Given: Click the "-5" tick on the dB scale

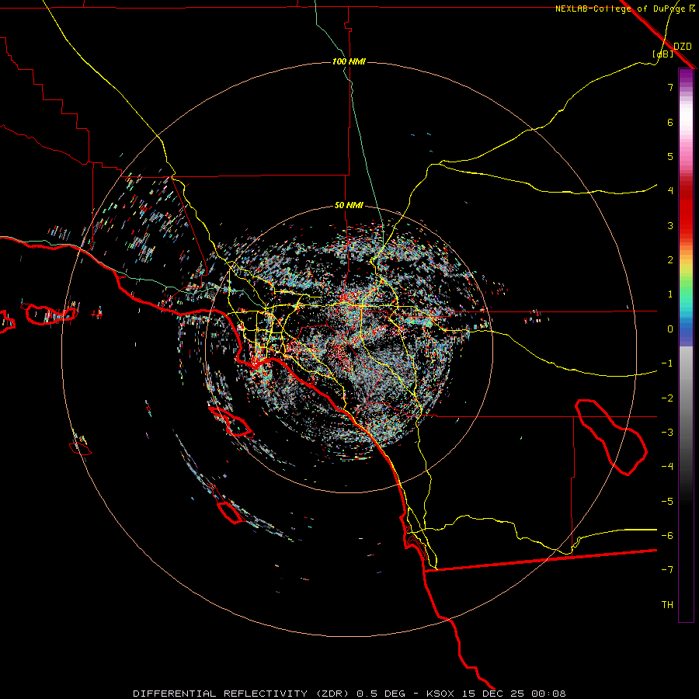Looking at the screenshot, I should [667, 502].
